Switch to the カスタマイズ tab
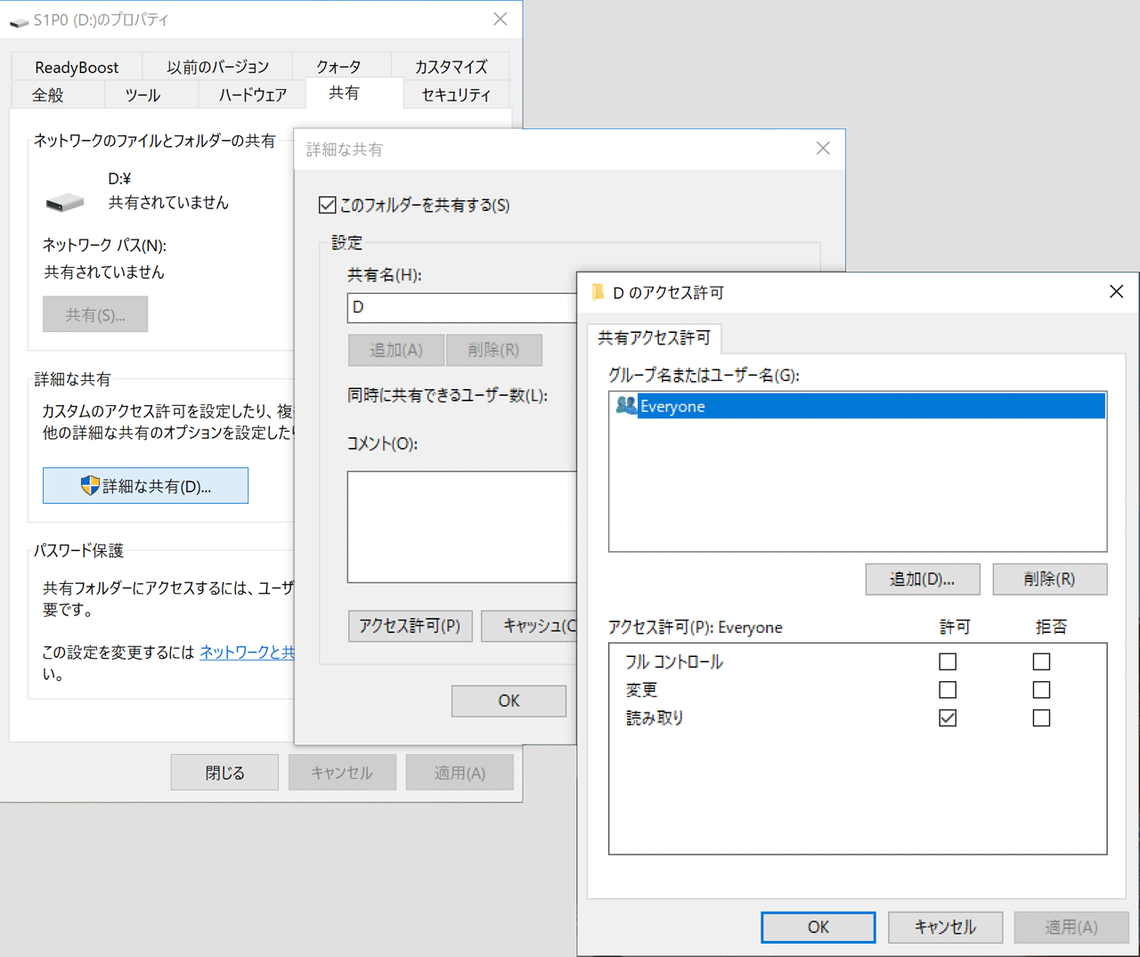The height and width of the screenshot is (957, 1140). point(451,67)
